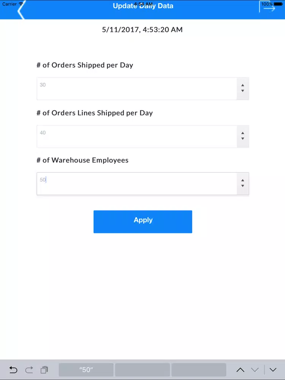Screen dimensions: 285x380
Task: Dismiss keyboard bar with far-right chevron
Action: point(273,370)
